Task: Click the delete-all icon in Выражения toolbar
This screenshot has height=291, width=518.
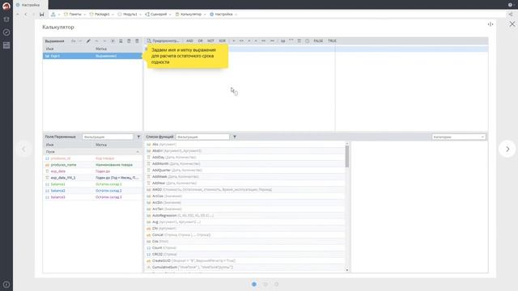Action: 137,41
